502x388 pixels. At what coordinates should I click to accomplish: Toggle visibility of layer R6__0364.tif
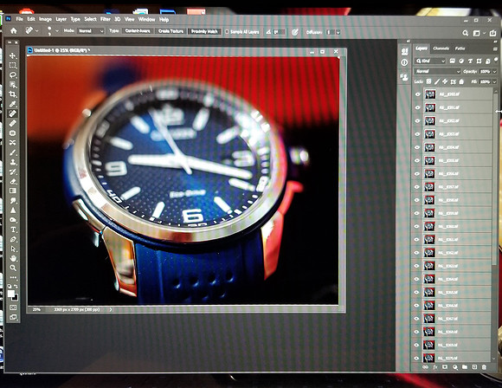pos(417,279)
